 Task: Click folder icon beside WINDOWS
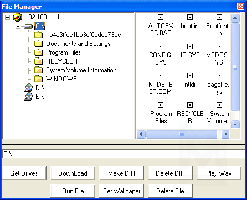click(38, 79)
